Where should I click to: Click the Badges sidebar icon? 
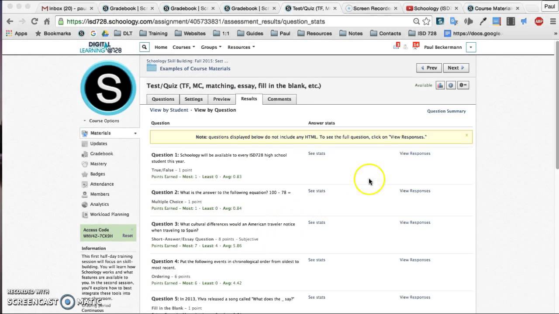pyautogui.click(x=85, y=174)
